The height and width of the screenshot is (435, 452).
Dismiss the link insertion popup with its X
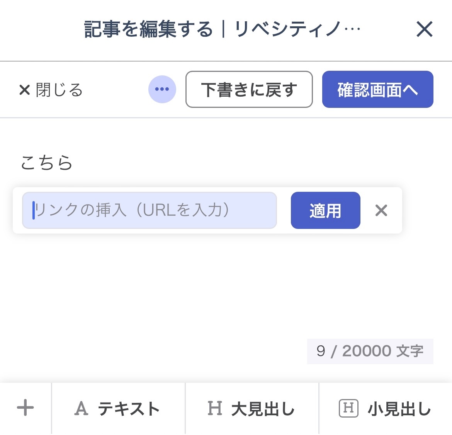[x=381, y=210]
